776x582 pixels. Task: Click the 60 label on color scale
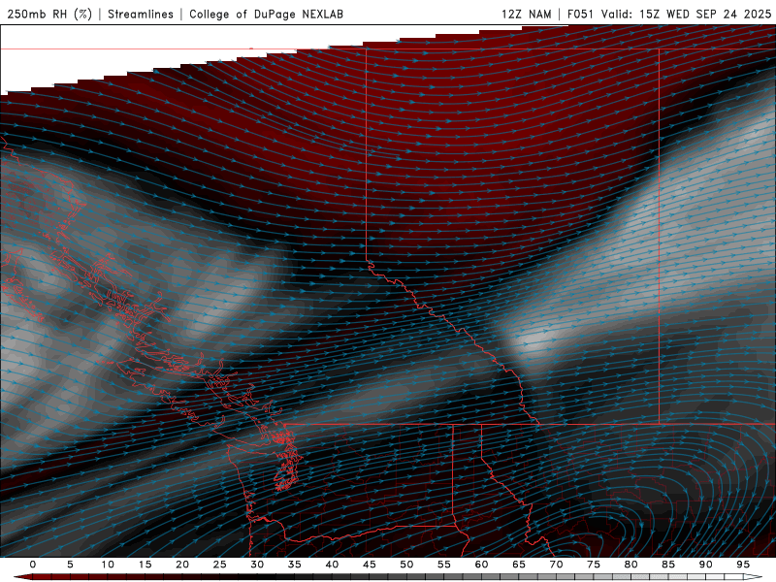[x=481, y=565]
